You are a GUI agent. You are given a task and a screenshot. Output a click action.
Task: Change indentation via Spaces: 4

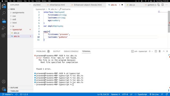pyautogui.click(x=115, y=94)
